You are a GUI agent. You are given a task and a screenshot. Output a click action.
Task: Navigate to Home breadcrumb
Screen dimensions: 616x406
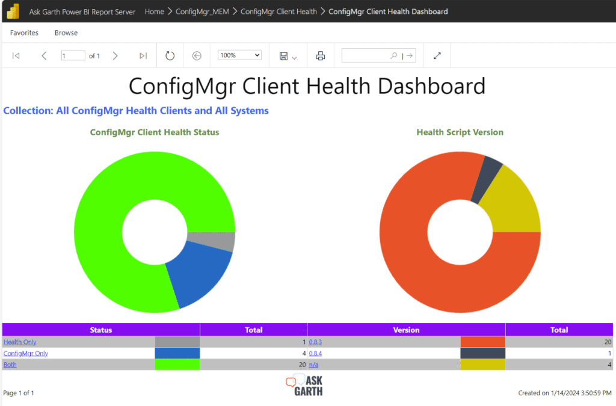pos(155,11)
